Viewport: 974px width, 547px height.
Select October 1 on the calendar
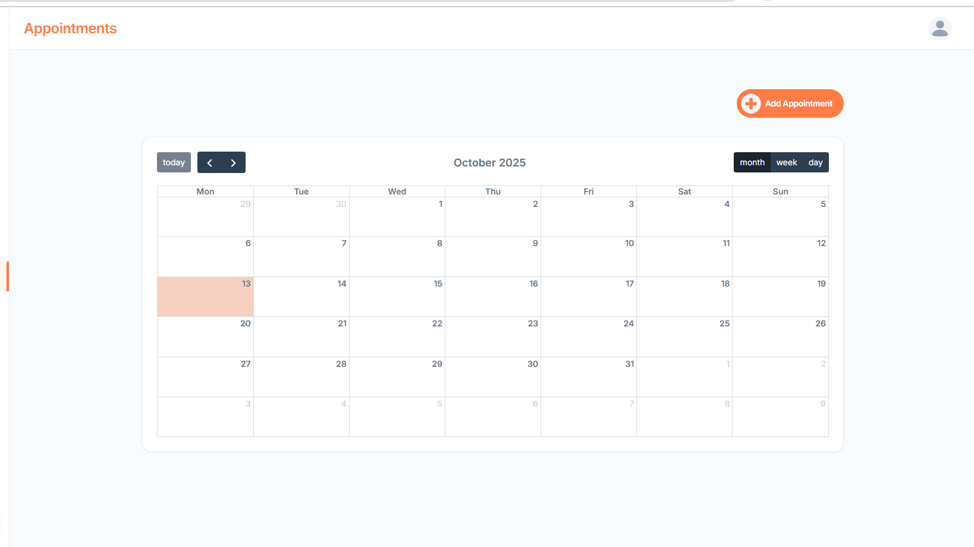(x=397, y=217)
